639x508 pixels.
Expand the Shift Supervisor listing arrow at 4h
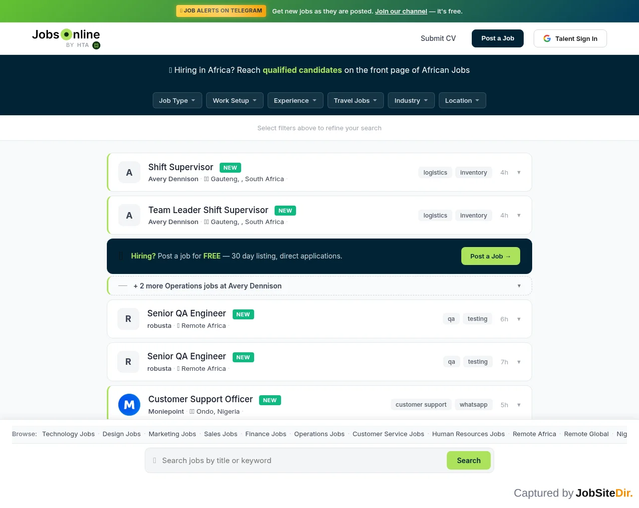point(519,173)
